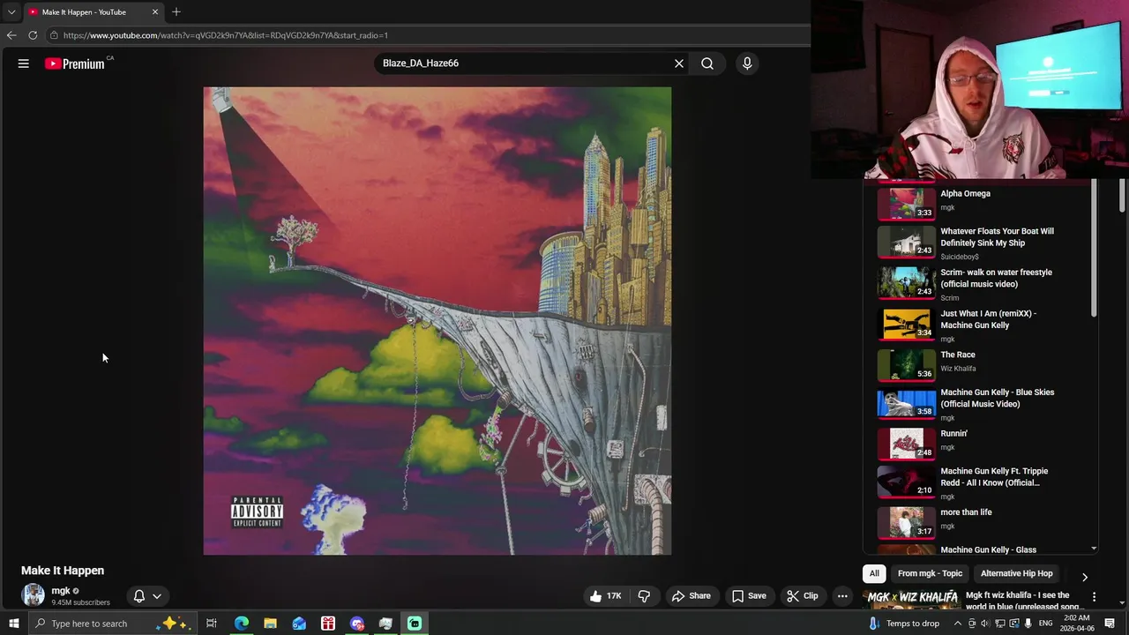The height and width of the screenshot is (635, 1129).
Task: Show hidden system tray icons chevron
Action: click(958, 624)
